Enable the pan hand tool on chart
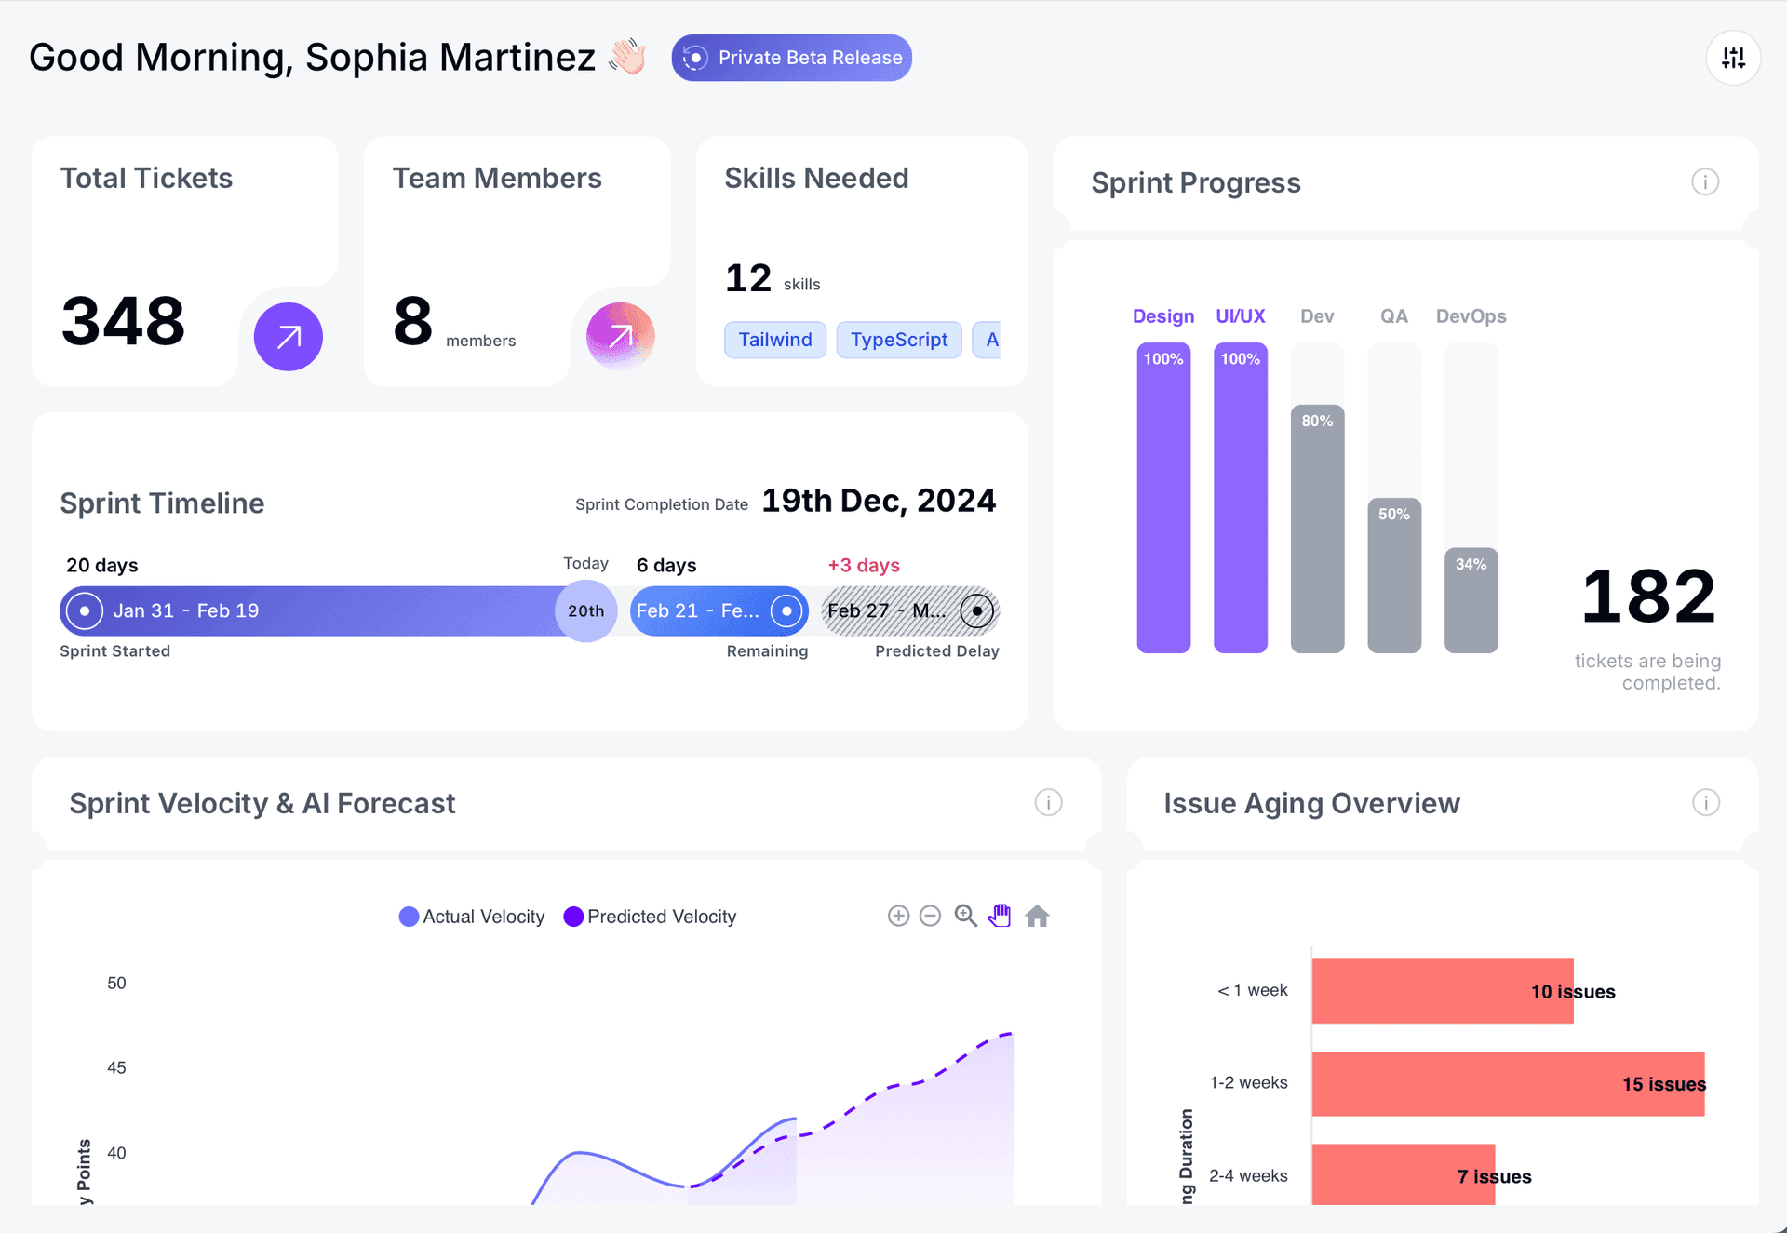The width and height of the screenshot is (1787, 1233). pyautogui.click(x=1000, y=916)
